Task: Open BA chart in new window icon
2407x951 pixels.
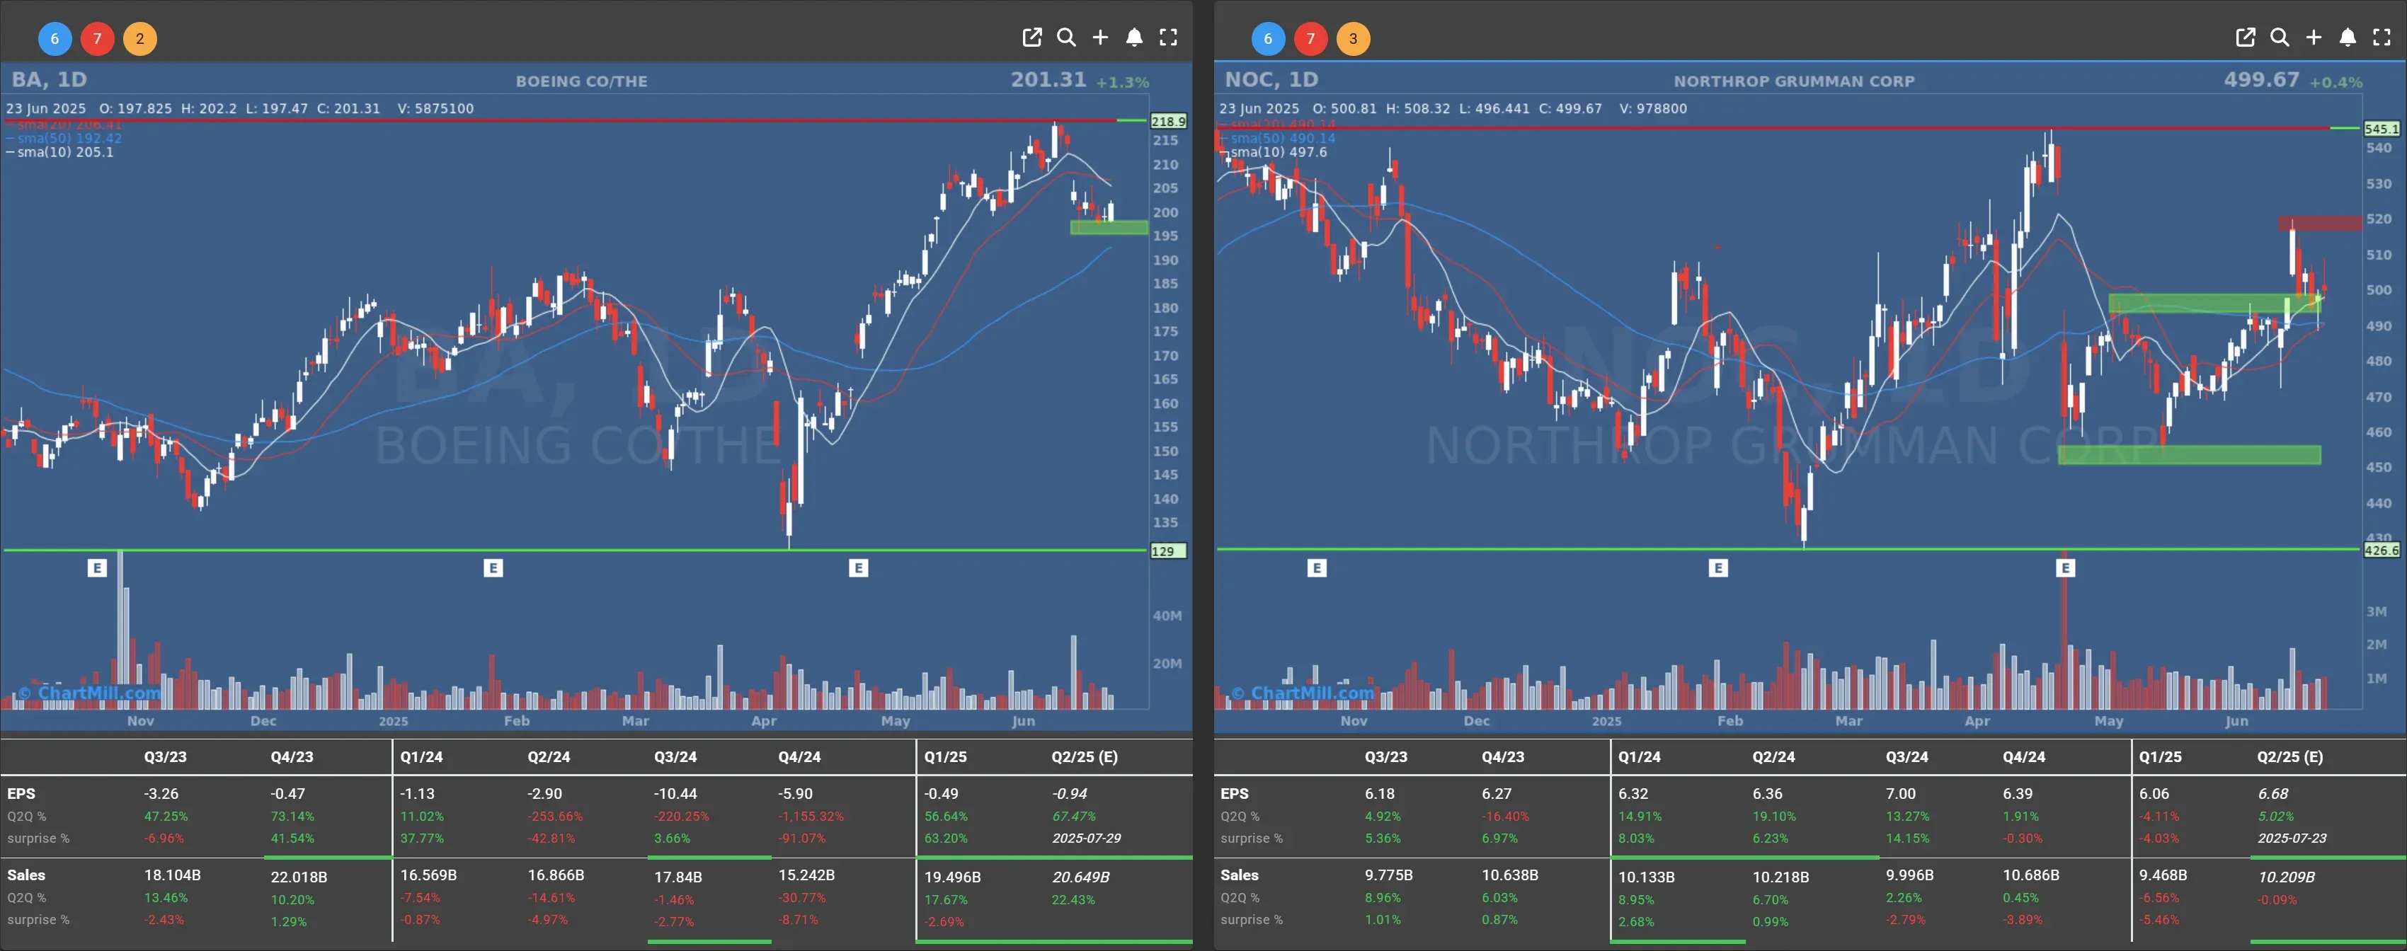Action: 1031,38
